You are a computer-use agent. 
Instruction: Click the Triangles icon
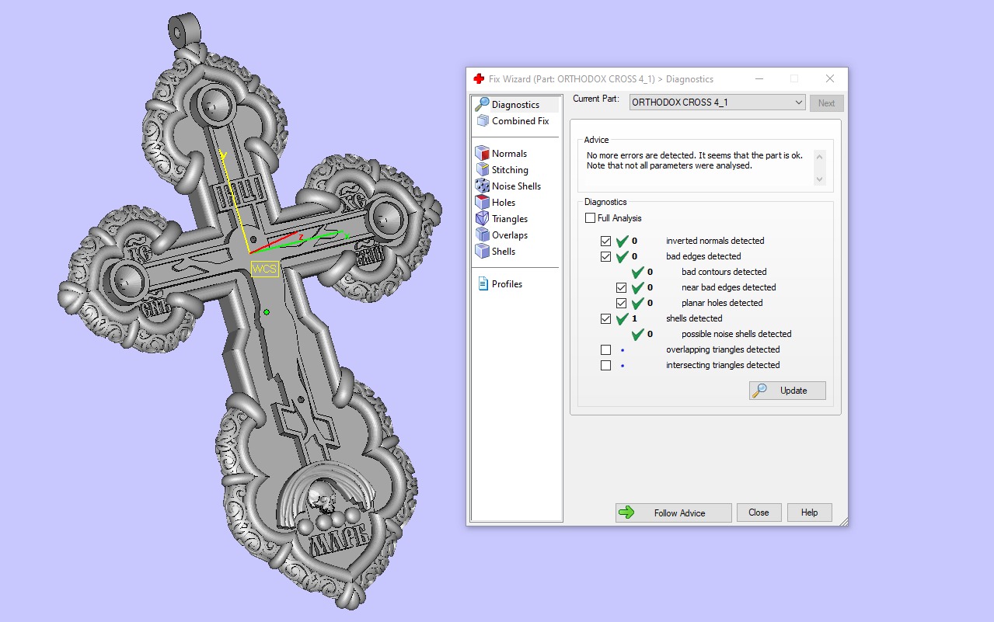coord(482,219)
